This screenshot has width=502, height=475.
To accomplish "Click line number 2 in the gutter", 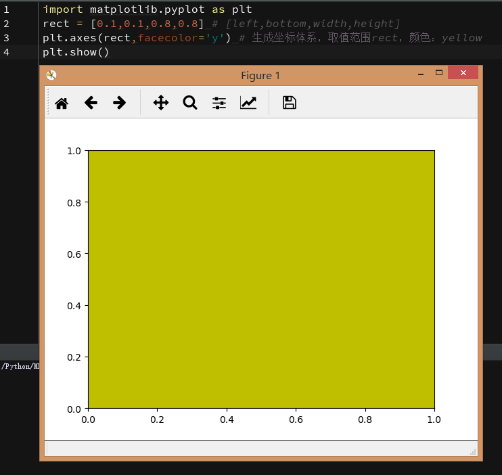I will [6, 24].
